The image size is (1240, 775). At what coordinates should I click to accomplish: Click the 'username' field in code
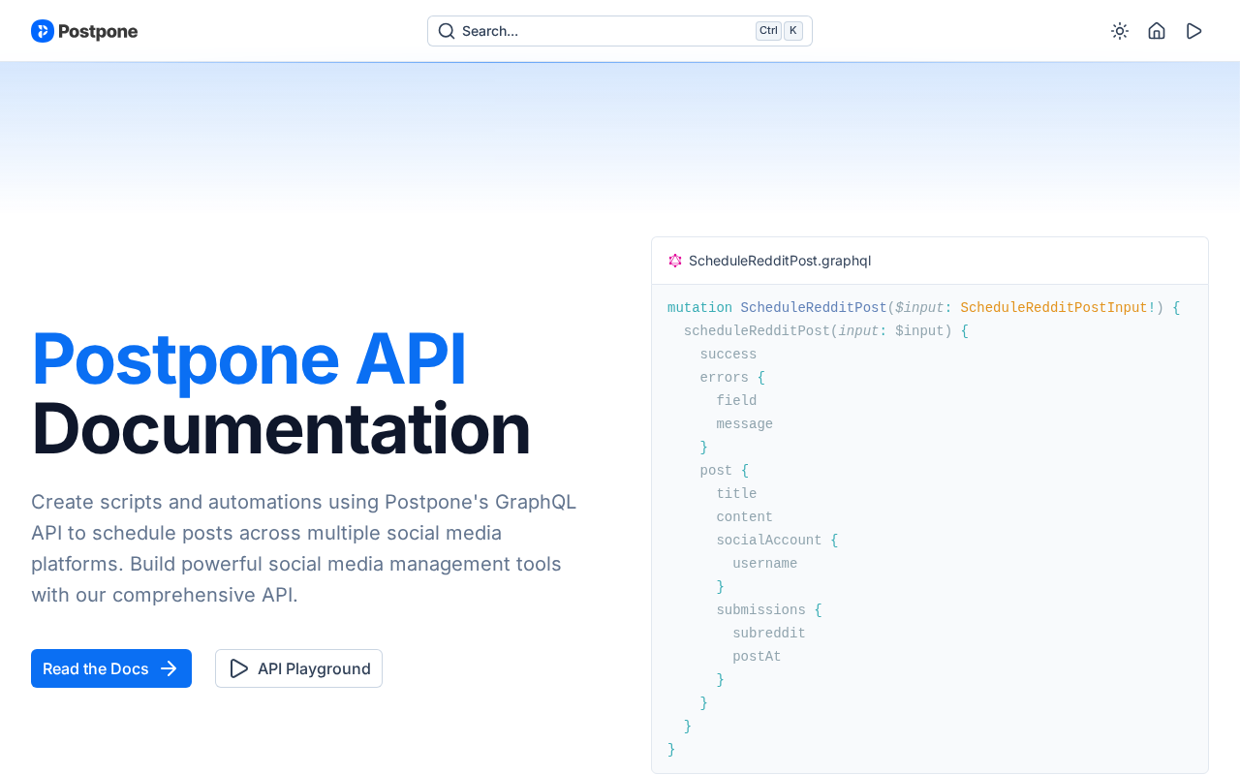765,564
